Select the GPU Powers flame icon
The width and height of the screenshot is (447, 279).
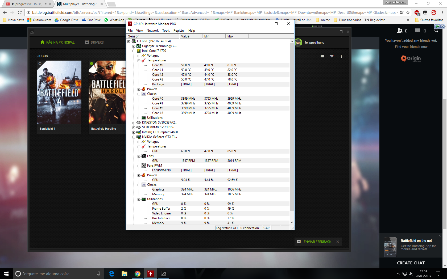[144, 175]
